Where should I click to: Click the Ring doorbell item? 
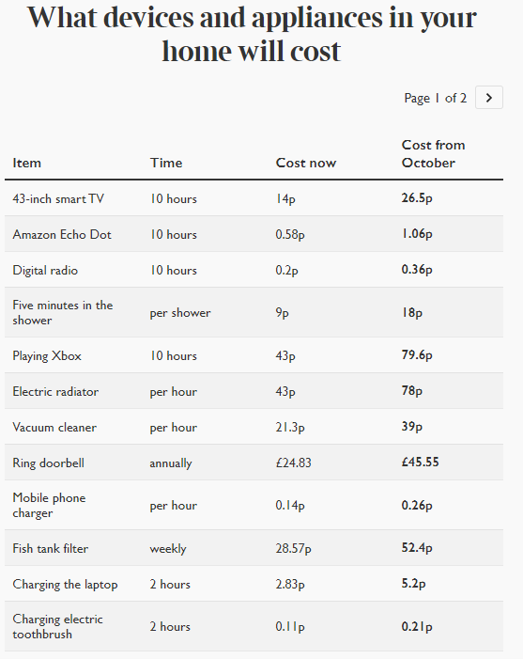48,463
